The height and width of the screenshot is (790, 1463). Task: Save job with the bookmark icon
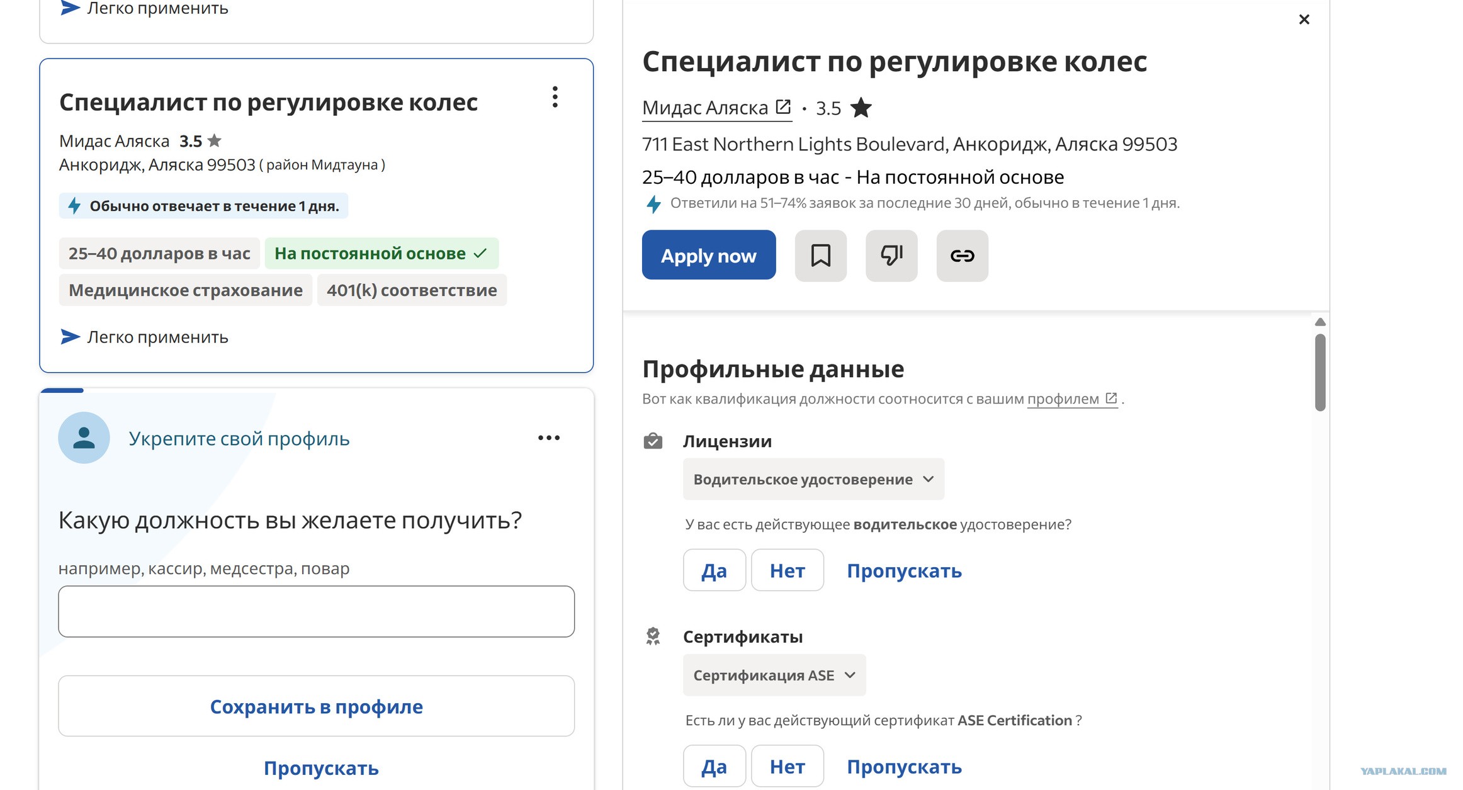coord(820,256)
